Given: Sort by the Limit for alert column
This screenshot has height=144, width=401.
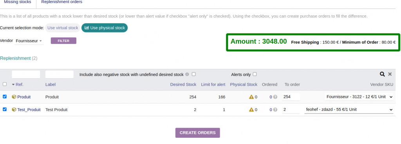Looking at the screenshot, I should 213,85.
